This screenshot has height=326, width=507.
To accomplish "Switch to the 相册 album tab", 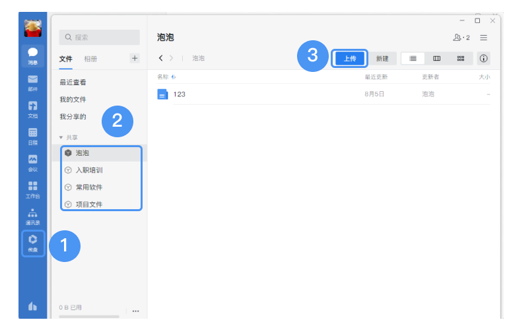I will (90, 59).
